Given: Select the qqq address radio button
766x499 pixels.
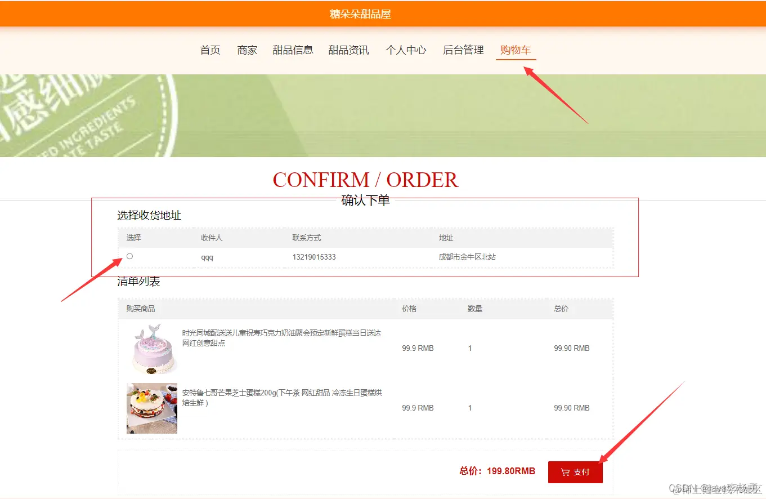Looking at the screenshot, I should [x=129, y=256].
